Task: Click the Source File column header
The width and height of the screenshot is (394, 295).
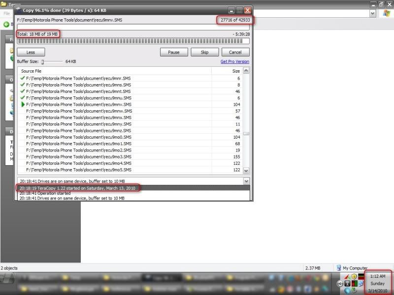Action: [114, 71]
